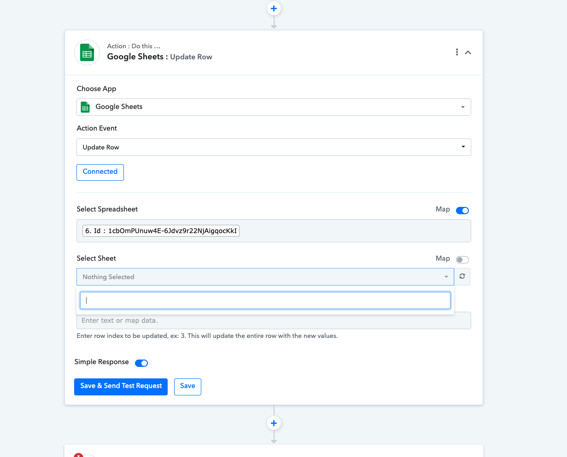
Task: Open the three-dot options menu of the action
Action: (x=457, y=52)
